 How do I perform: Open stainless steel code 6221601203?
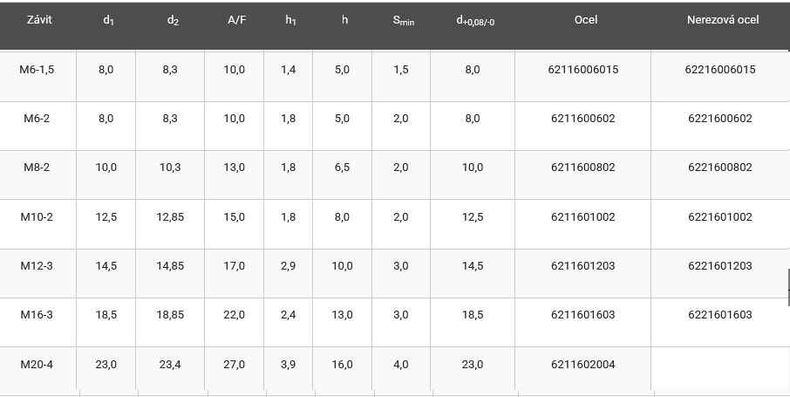coord(719,266)
